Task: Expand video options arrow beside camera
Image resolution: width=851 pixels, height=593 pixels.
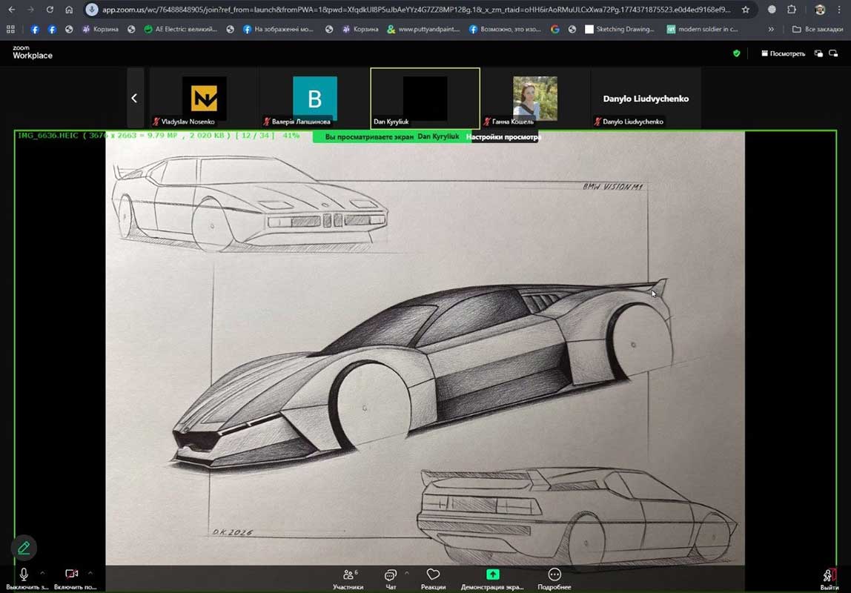Action: (90, 573)
